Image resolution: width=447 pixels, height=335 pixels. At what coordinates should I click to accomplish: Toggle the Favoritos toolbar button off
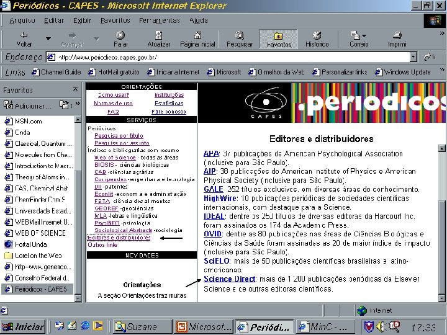(279, 38)
